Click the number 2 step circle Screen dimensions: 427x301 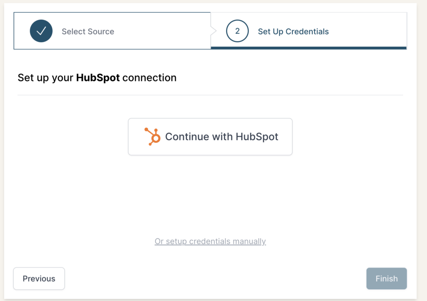[x=237, y=31]
